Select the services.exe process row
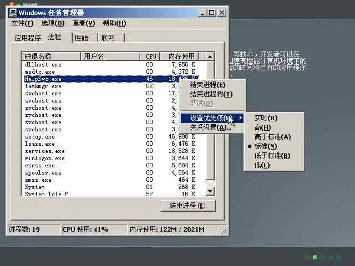This screenshot has width=355, height=266. coord(110,151)
